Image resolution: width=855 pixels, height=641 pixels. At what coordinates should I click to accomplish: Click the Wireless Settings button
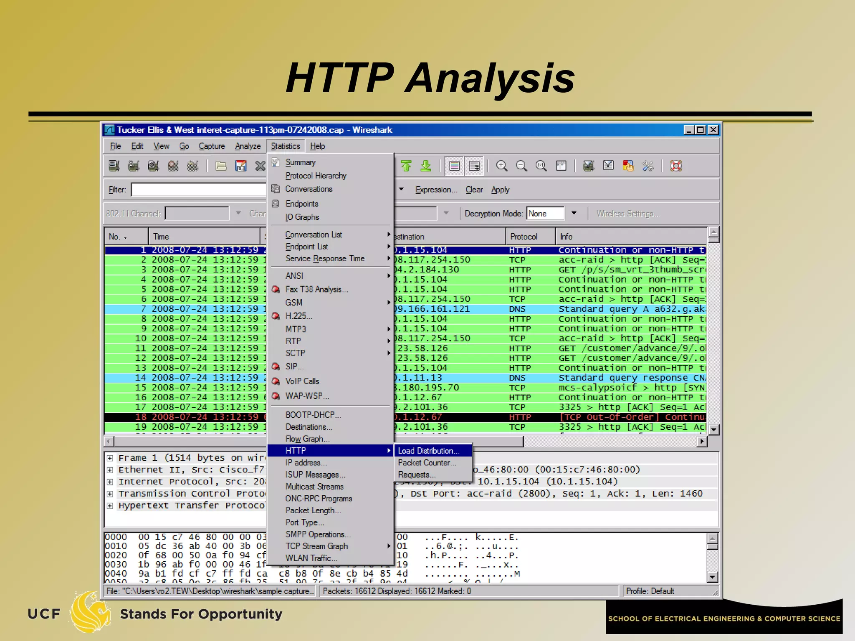pyautogui.click(x=628, y=214)
